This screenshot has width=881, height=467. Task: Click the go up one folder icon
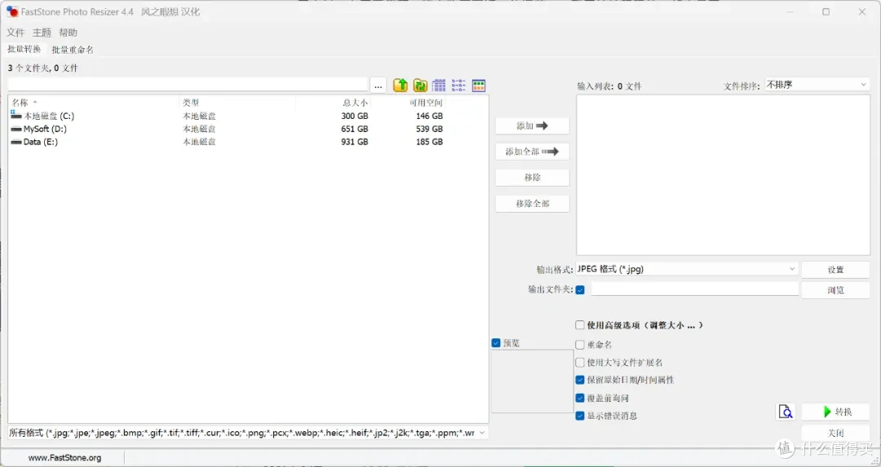point(400,86)
